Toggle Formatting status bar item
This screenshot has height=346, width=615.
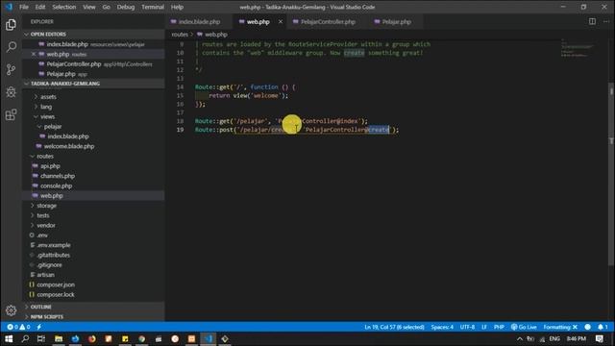point(560,327)
